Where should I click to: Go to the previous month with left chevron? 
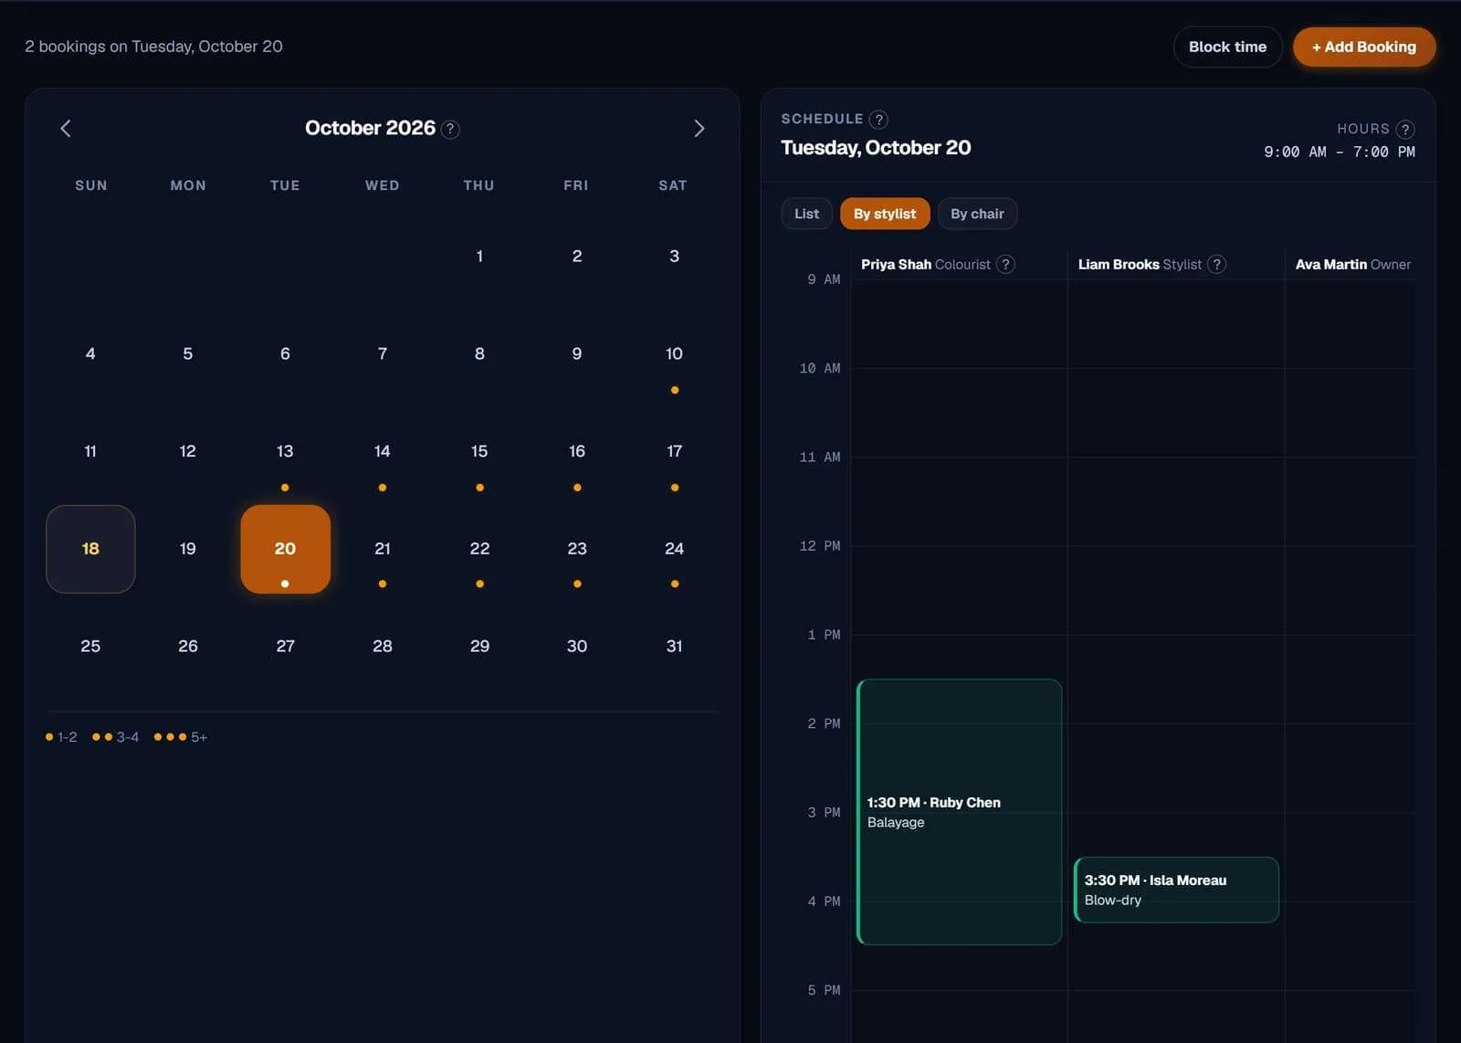click(66, 129)
